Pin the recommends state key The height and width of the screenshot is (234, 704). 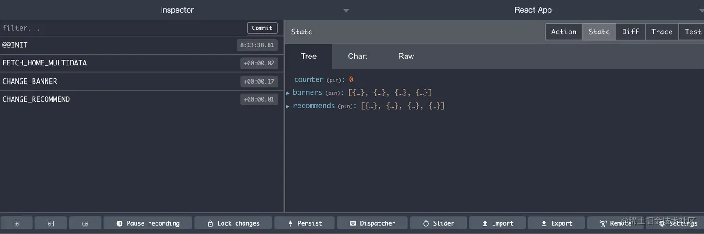345,106
